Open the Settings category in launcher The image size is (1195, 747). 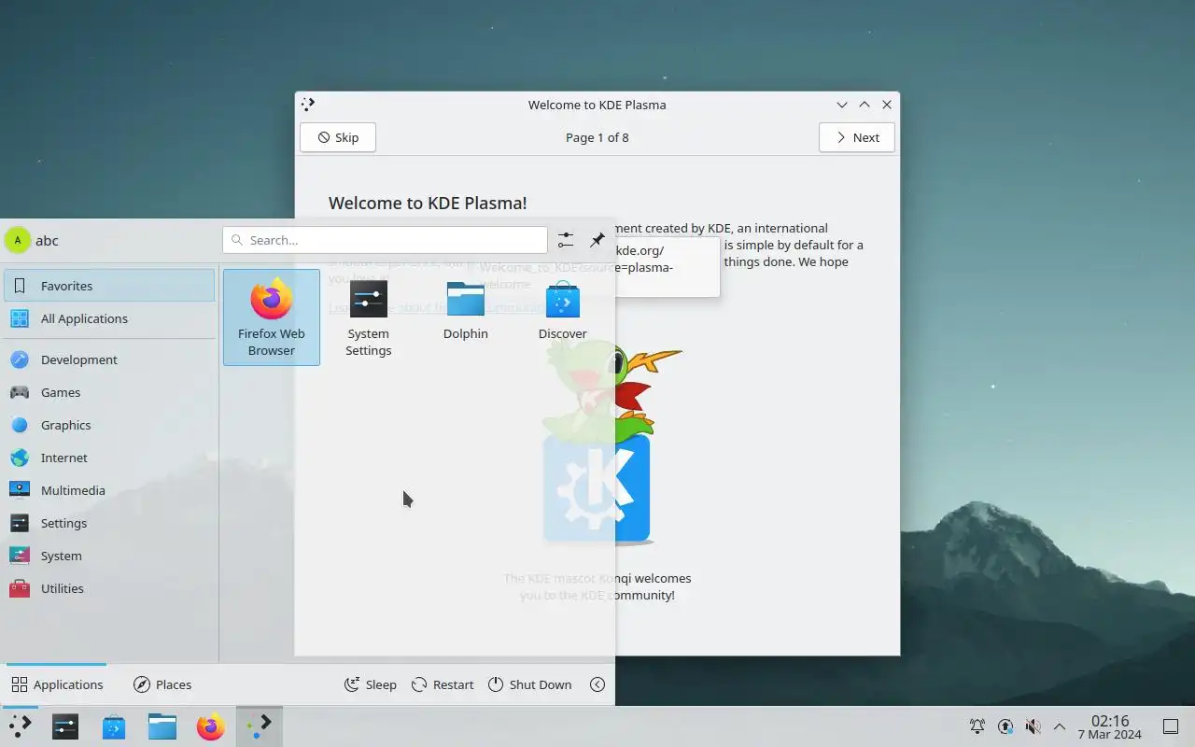tap(109, 523)
